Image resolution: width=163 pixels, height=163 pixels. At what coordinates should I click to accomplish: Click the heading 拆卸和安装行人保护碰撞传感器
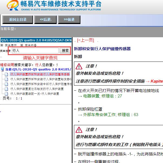tap(102, 49)
